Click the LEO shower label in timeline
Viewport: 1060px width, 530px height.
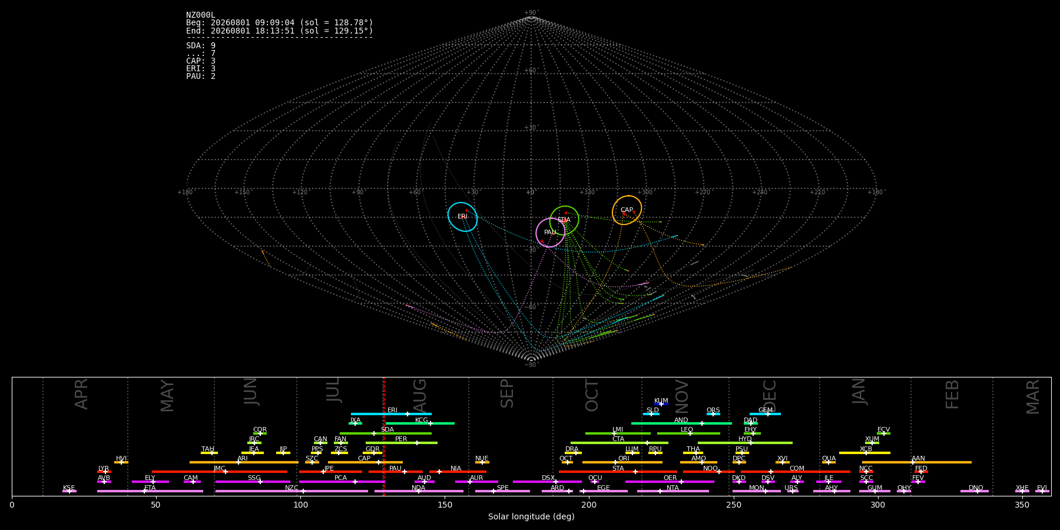pyautogui.click(x=687, y=430)
